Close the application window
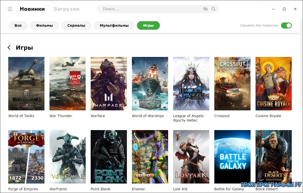303x193 pixels. (295, 9)
